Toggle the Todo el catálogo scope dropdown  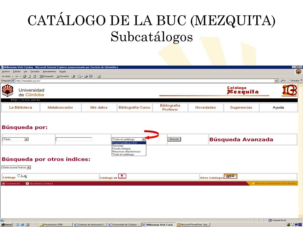tap(129, 139)
